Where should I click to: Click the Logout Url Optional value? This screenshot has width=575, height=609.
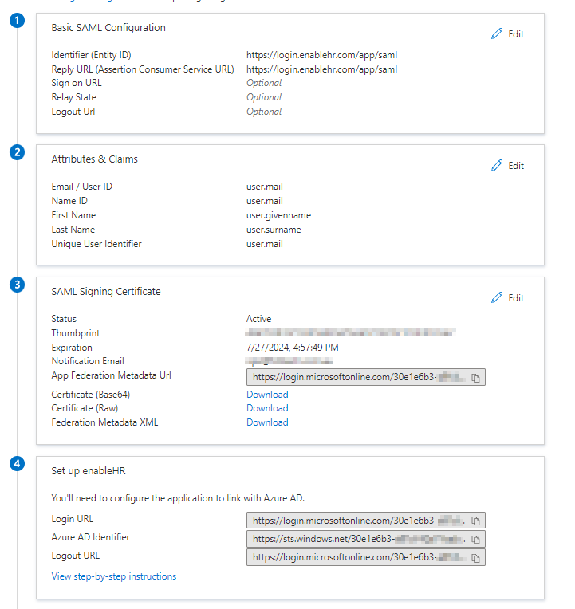[x=264, y=112]
